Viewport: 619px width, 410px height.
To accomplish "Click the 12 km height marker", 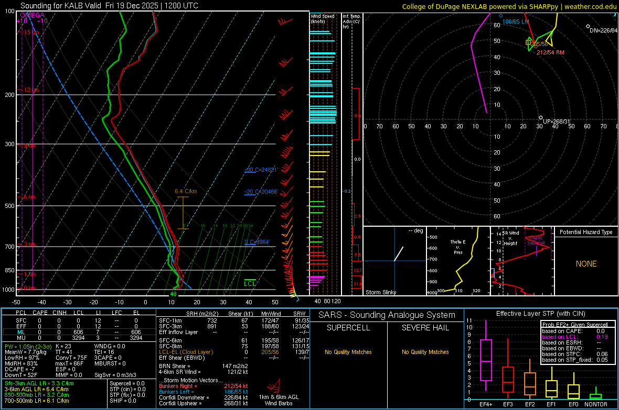I will (x=30, y=90).
